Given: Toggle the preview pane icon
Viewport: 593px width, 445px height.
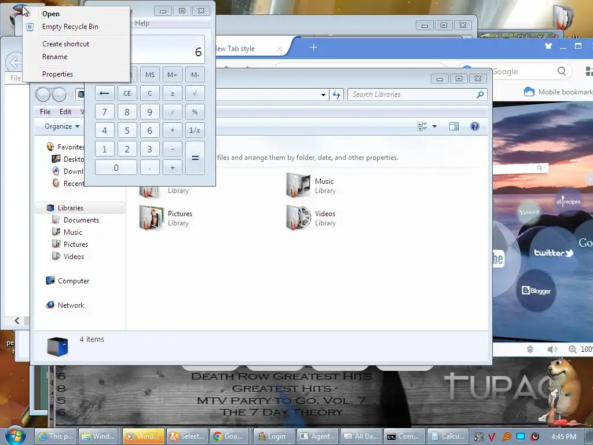Looking at the screenshot, I should click(x=454, y=126).
